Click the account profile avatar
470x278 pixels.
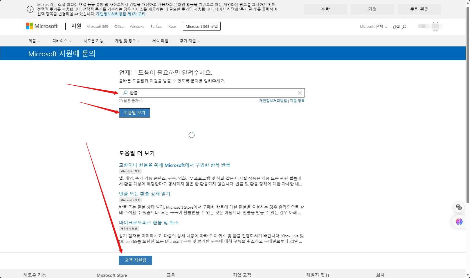click(435, 26)
